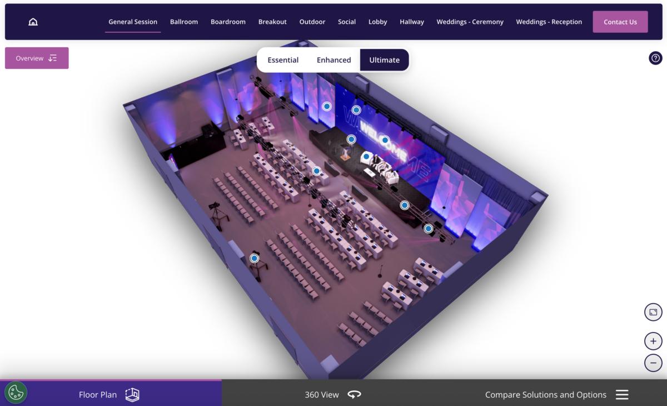Click hotspot on the stage podium chairs
This screenshot has height=406, width=667.
(x=366, y=156)
